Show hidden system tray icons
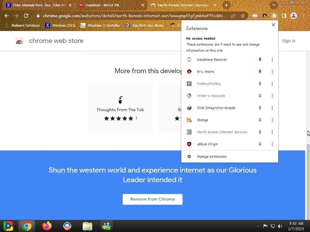 (258, 226)
